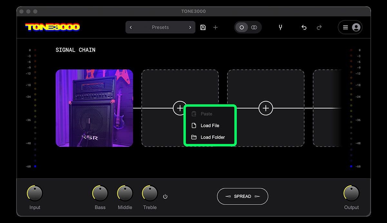Decrease spread with left arrow
The image size is (387, 223).
(x=228, y=196)
